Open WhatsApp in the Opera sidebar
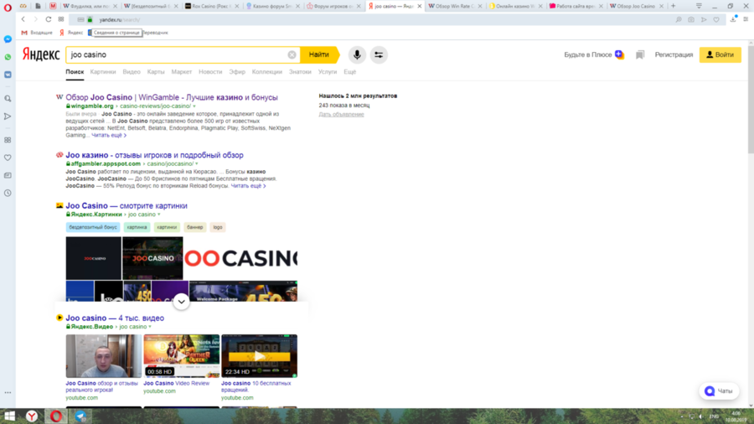This screenshot has height=424, width=754. [x=8, y=57]
